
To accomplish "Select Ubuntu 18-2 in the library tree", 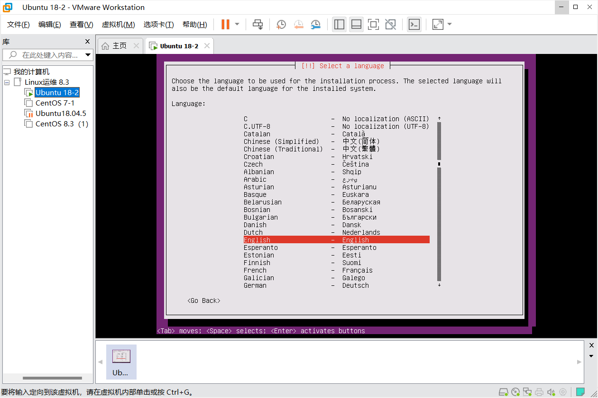I will [57, 93].
